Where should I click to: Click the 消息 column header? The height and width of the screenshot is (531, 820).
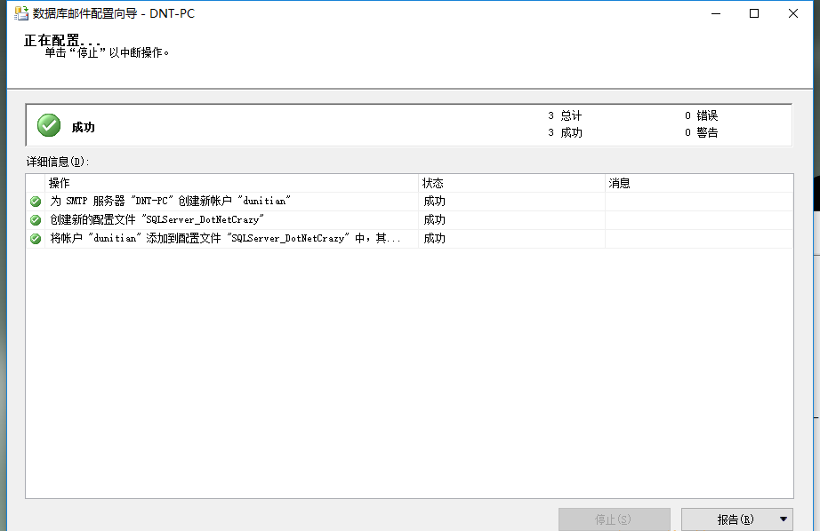[699, 183]
